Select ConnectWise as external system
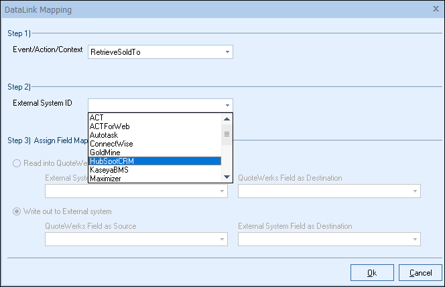The height and width of the screenshot is (287, 445). click(x=155, y=144)
